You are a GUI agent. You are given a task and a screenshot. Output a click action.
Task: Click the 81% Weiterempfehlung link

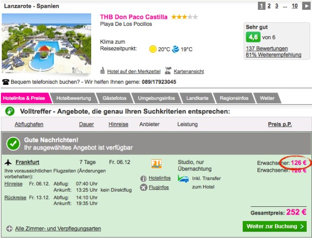273,55
